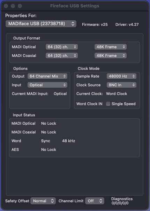Screen dimensions: 150x211
Task: Click the Input Status group label
Action: pyautogui.click(x=24, y=115)
